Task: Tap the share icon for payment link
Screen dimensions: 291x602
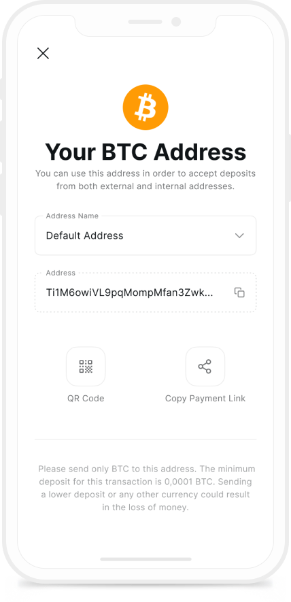Action: (x=205, y=366)
